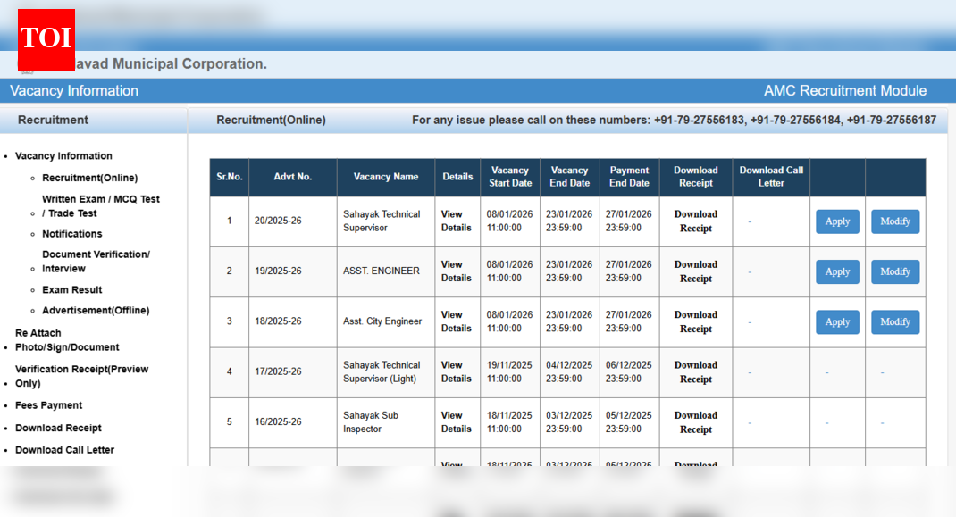This screenshot has height=517, width=956.
Task: Download Receipt for advt 17/2025-26
Action: tap(695, 371)
